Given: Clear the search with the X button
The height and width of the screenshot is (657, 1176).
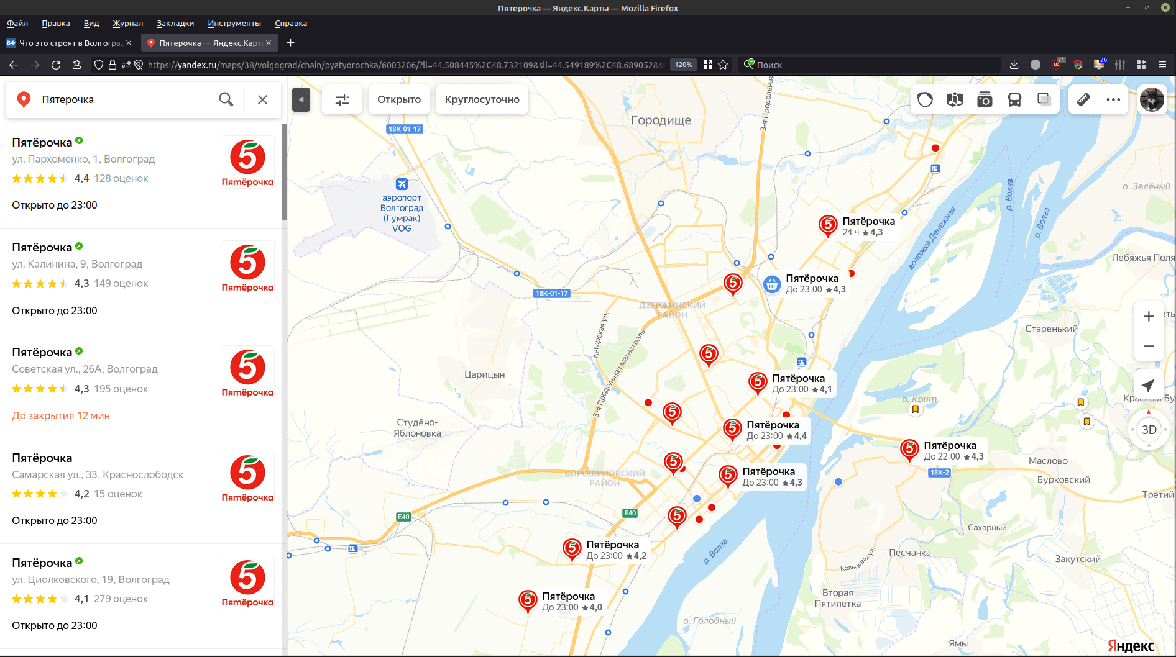Looking at the screenshot, I should [x=263, y=99].
